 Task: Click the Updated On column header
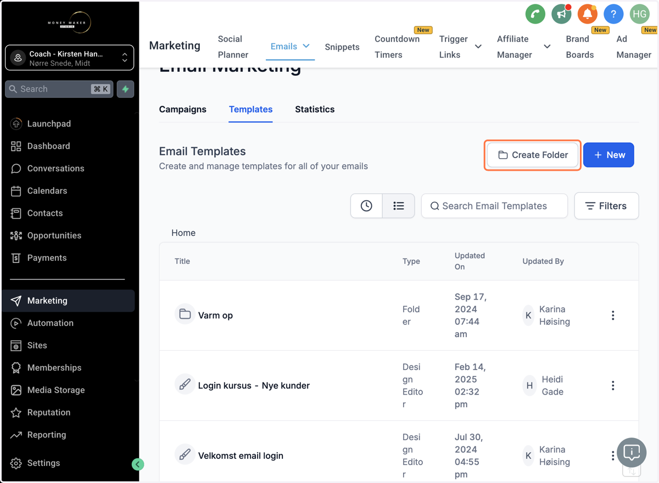click(470, 261)
